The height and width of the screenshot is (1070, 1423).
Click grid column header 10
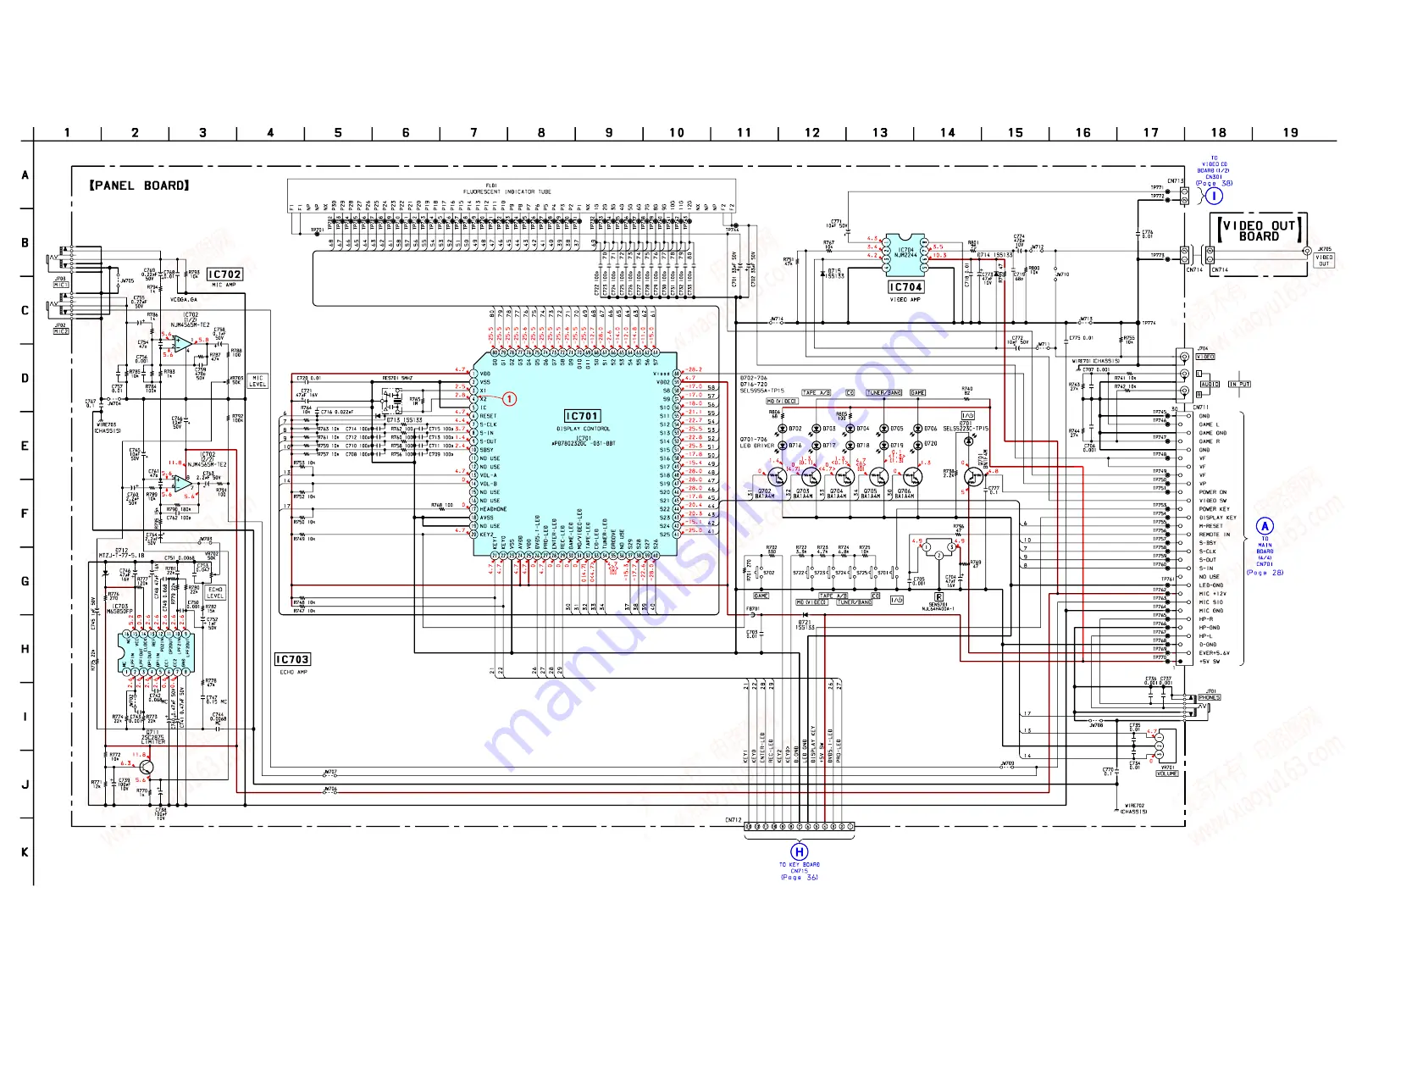tap(677, 132)
